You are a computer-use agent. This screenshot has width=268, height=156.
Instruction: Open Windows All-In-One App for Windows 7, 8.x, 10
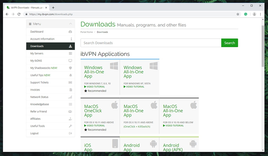(x=94, y=72)
